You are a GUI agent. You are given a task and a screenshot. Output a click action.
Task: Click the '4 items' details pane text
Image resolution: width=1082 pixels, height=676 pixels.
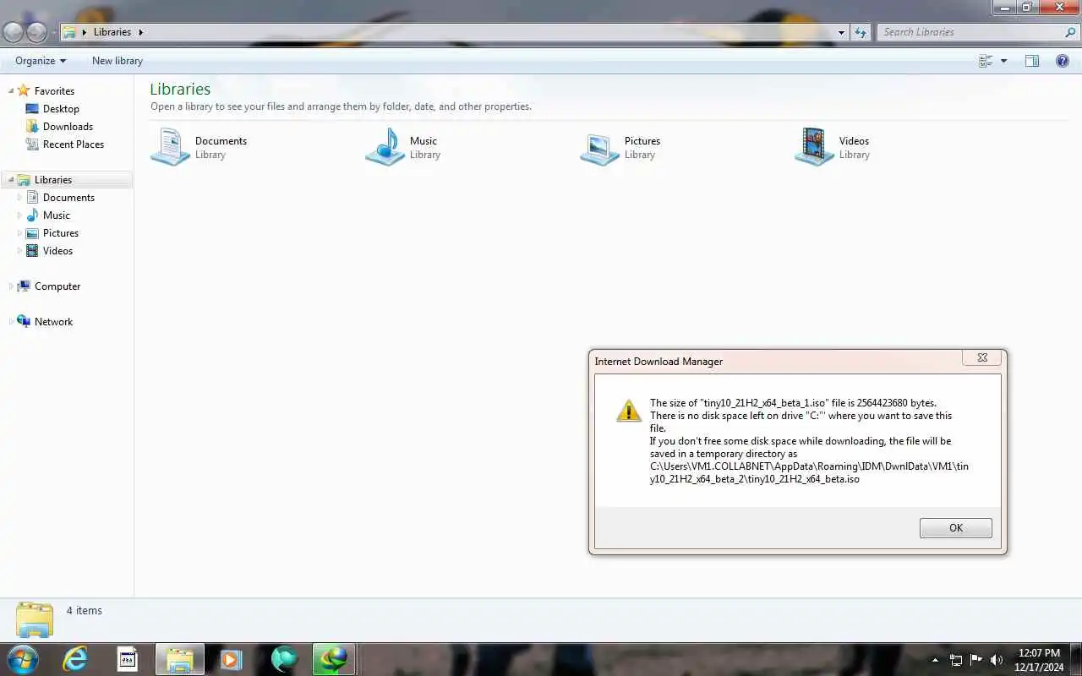tap(84, 610)
